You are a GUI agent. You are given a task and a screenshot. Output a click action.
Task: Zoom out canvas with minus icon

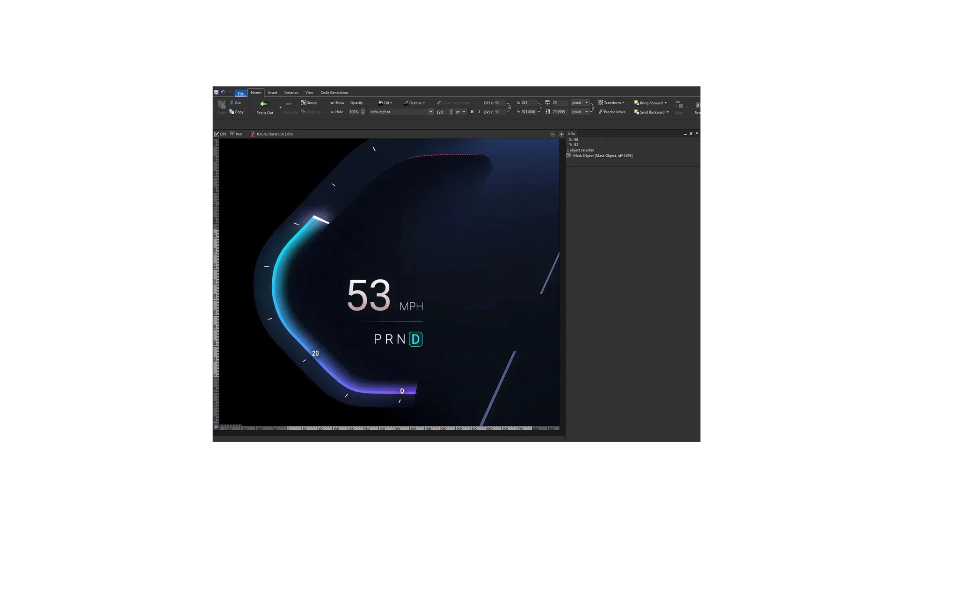(x=552, y=134)
